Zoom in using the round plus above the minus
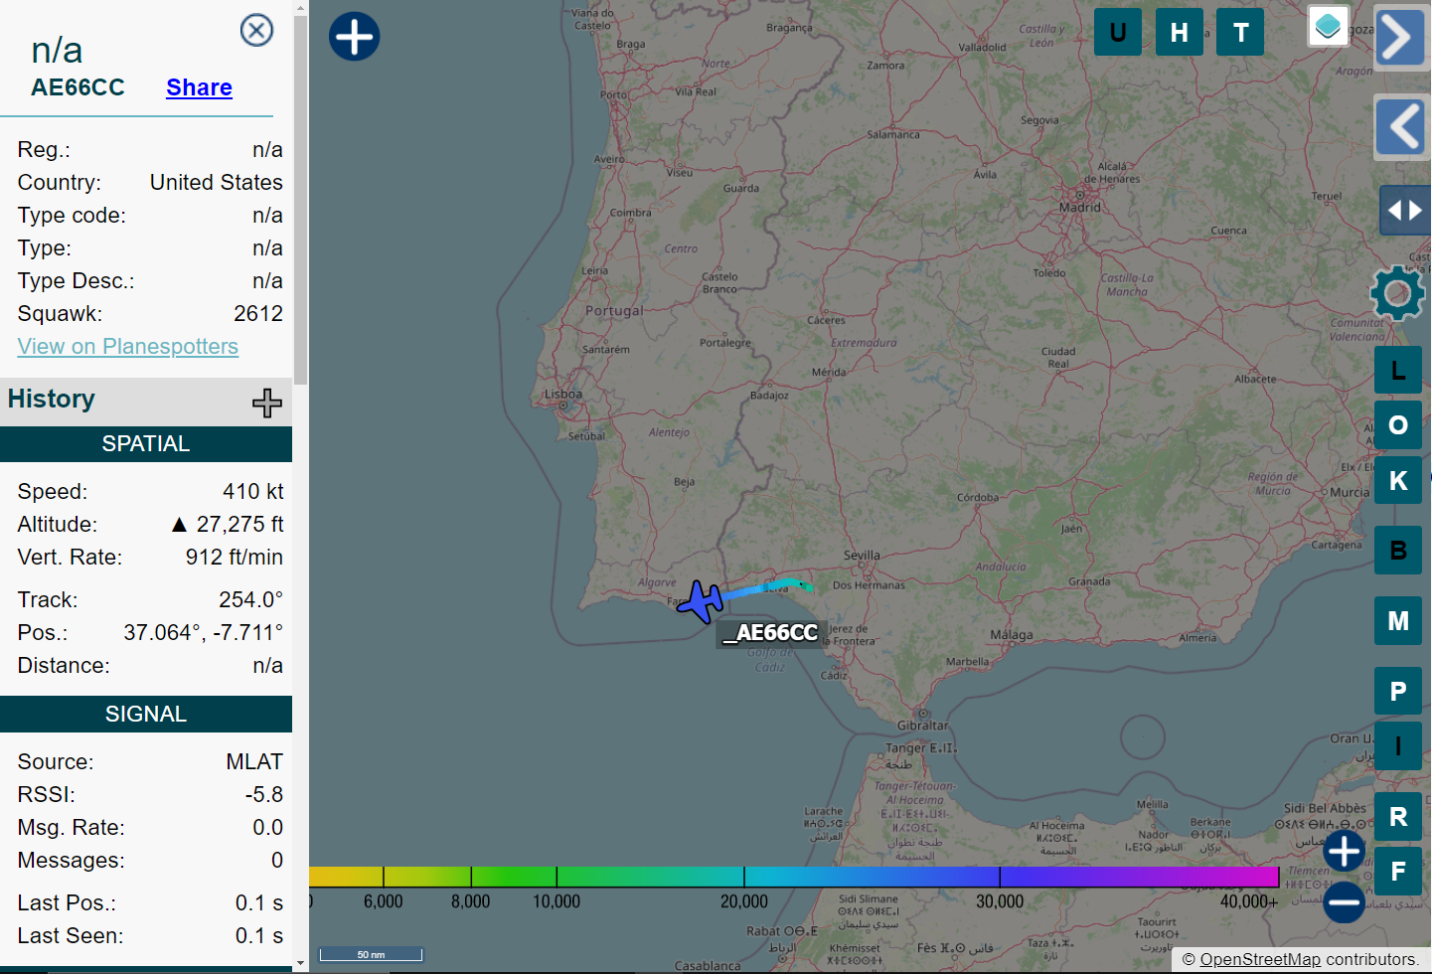Screen dimensions: 1432x974 [x=1344, y=851]
